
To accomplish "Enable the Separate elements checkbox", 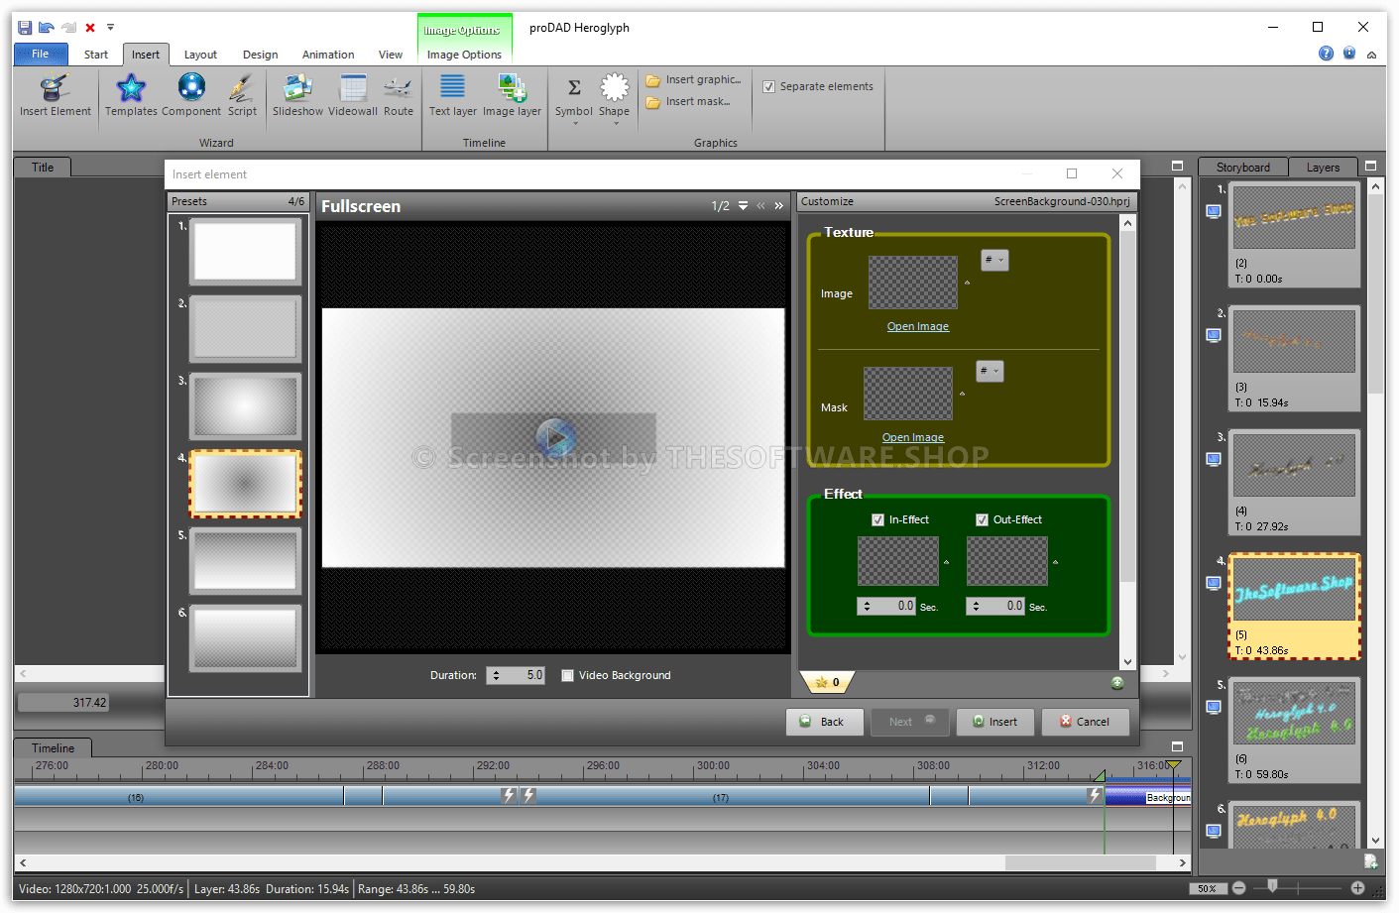I will [769, 86].
